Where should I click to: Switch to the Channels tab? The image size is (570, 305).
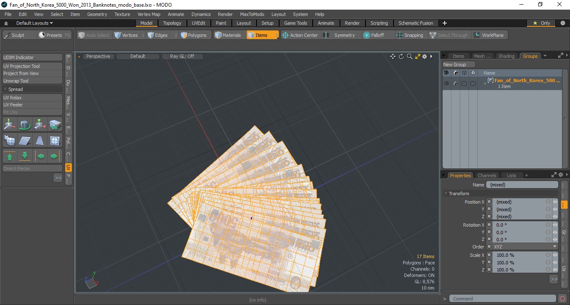click(x=487, y=176)
